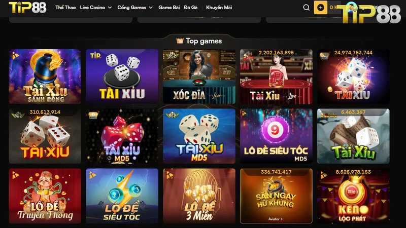
Task: Click the search magnifier icon
Action: 307,8
